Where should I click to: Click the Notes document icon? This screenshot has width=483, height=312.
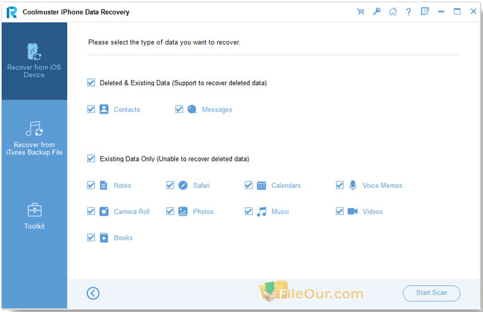coord(104,185)
